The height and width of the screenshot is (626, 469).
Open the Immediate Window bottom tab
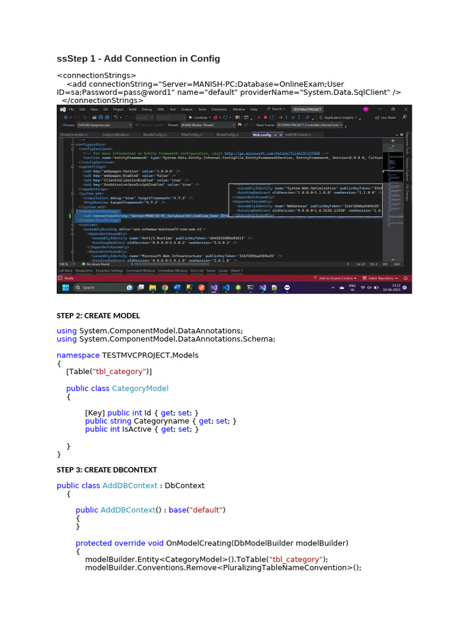pos(172,271)
